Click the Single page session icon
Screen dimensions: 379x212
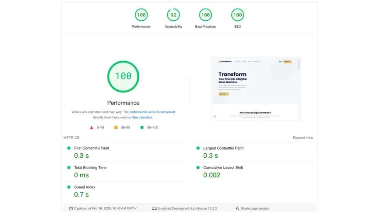tap(237, 209)
